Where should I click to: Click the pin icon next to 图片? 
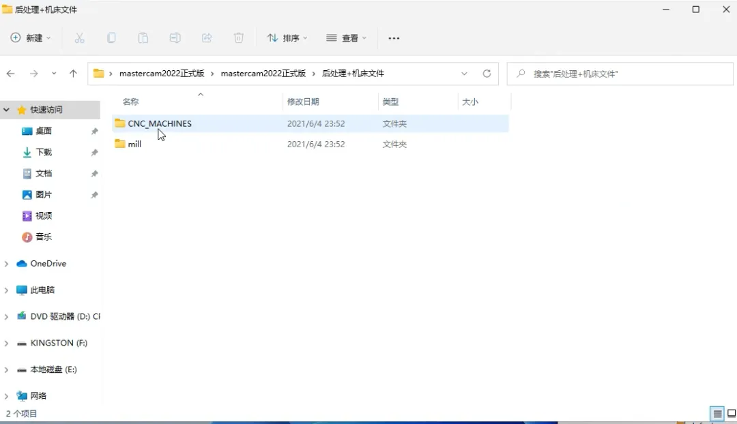94,195
